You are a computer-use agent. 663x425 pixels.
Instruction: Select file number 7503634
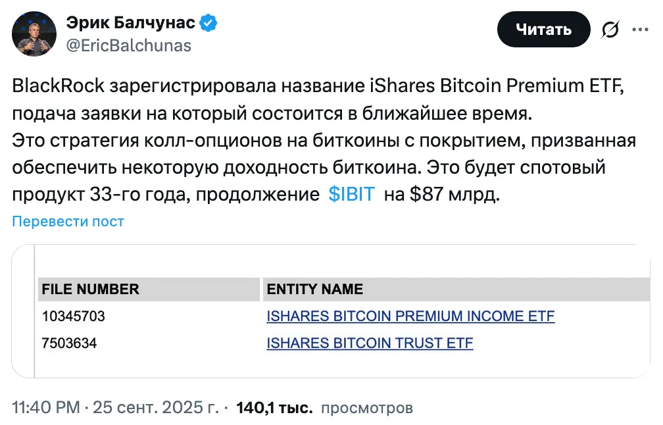69,343
